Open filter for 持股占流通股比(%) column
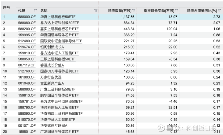223x135 pixels. click(x=219, y=11)
